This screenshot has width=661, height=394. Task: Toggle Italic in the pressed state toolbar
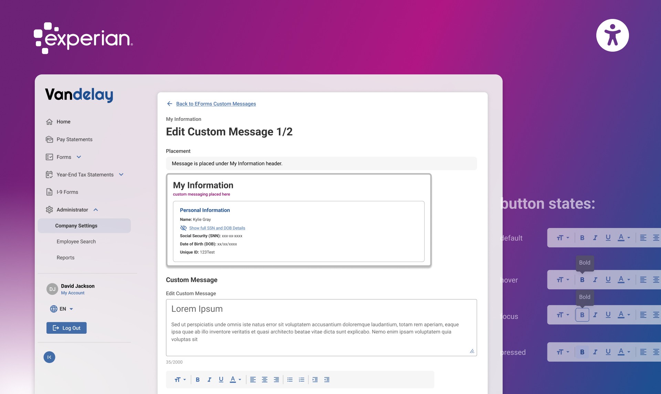coord(595,352)
